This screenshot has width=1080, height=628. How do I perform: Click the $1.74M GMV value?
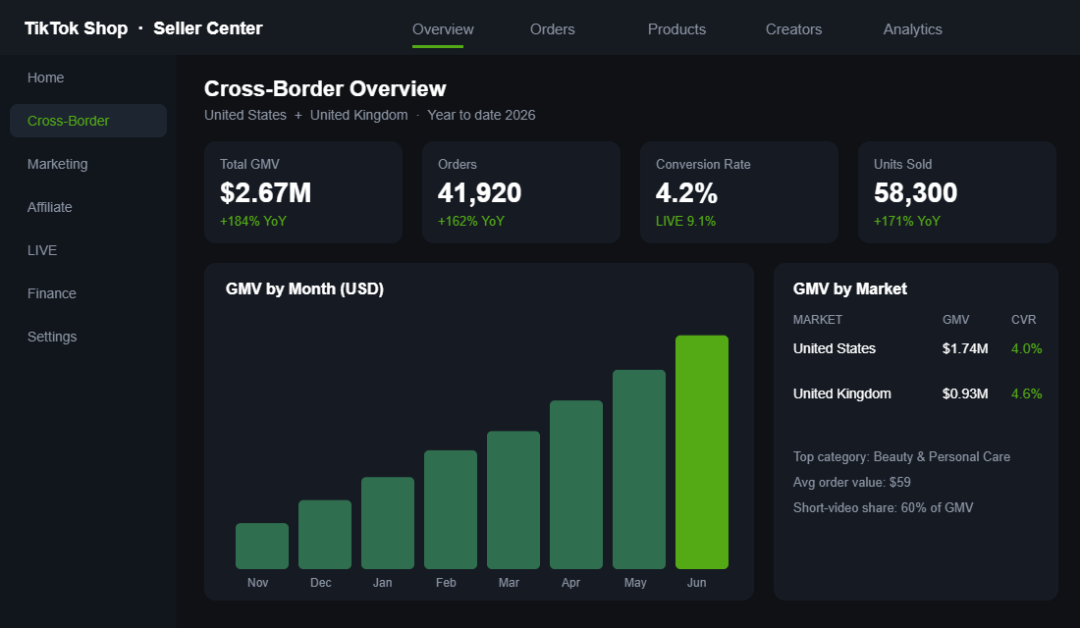pyautogui.click(x=965, y=348)
